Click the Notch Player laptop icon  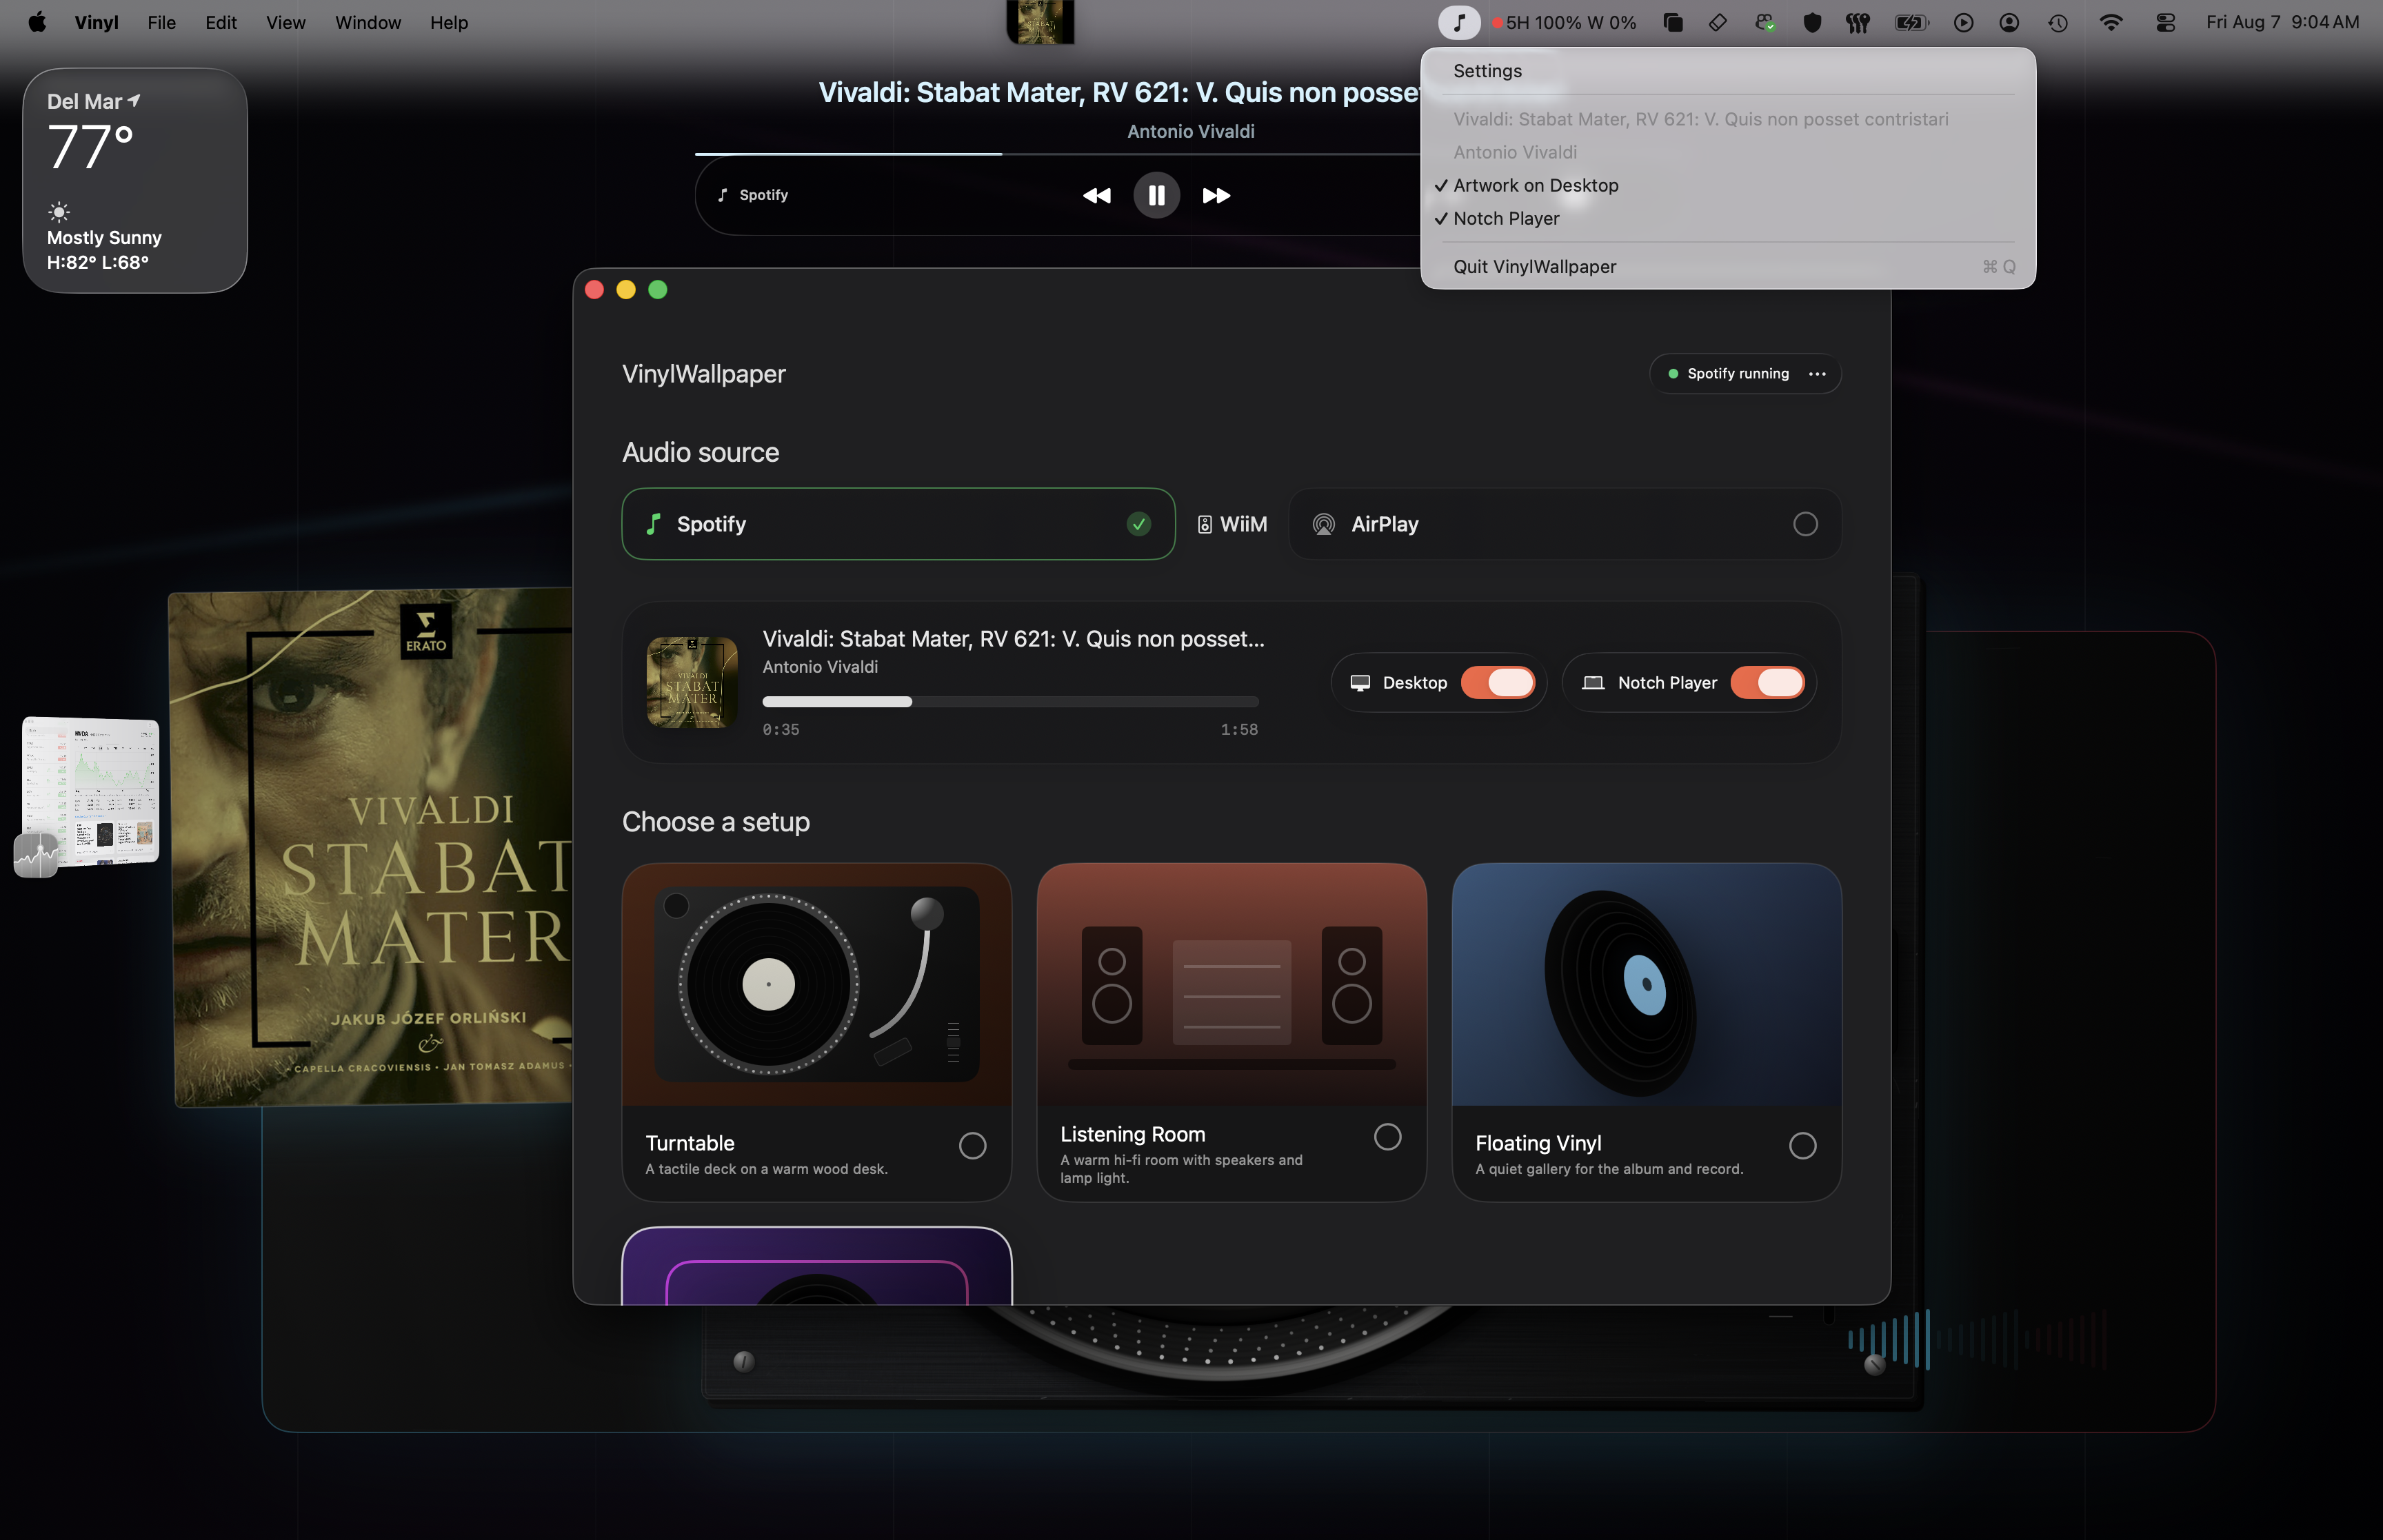(x=1593, y=683)
